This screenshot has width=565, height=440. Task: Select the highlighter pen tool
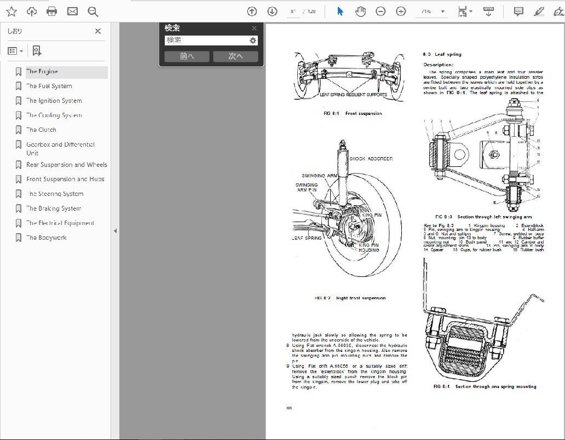[539, 11]
